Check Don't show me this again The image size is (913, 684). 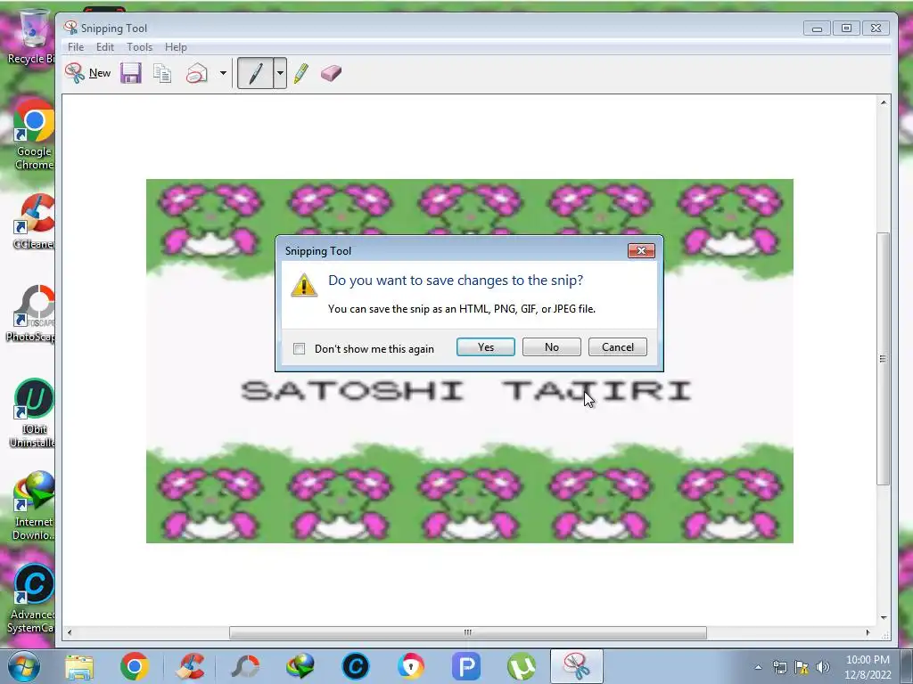tap(300, 349)
